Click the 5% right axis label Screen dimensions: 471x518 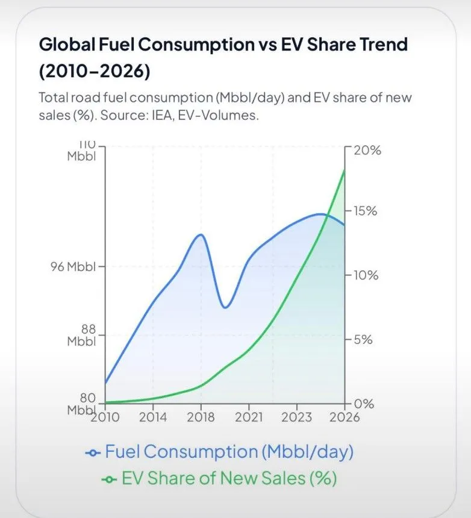point(363,339)
